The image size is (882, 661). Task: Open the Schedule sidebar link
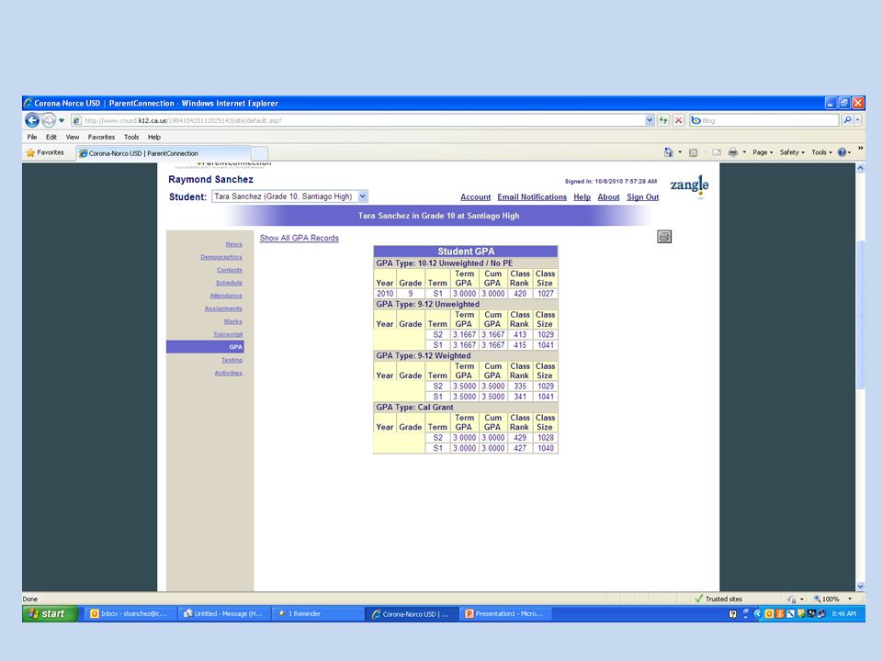[x=229, y=284]
